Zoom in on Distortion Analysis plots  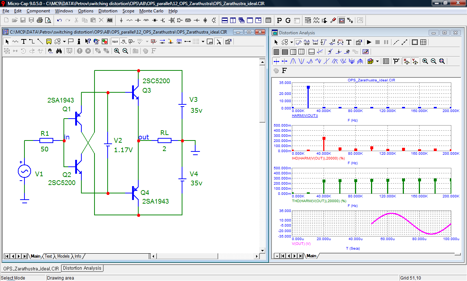point(425,61)
